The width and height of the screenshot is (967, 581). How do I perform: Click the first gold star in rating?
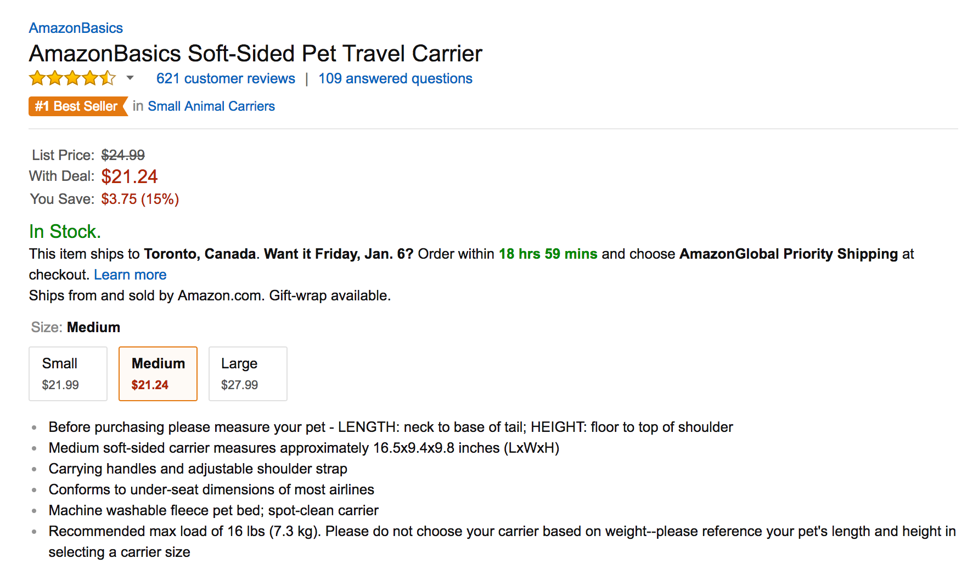(36, 78)
